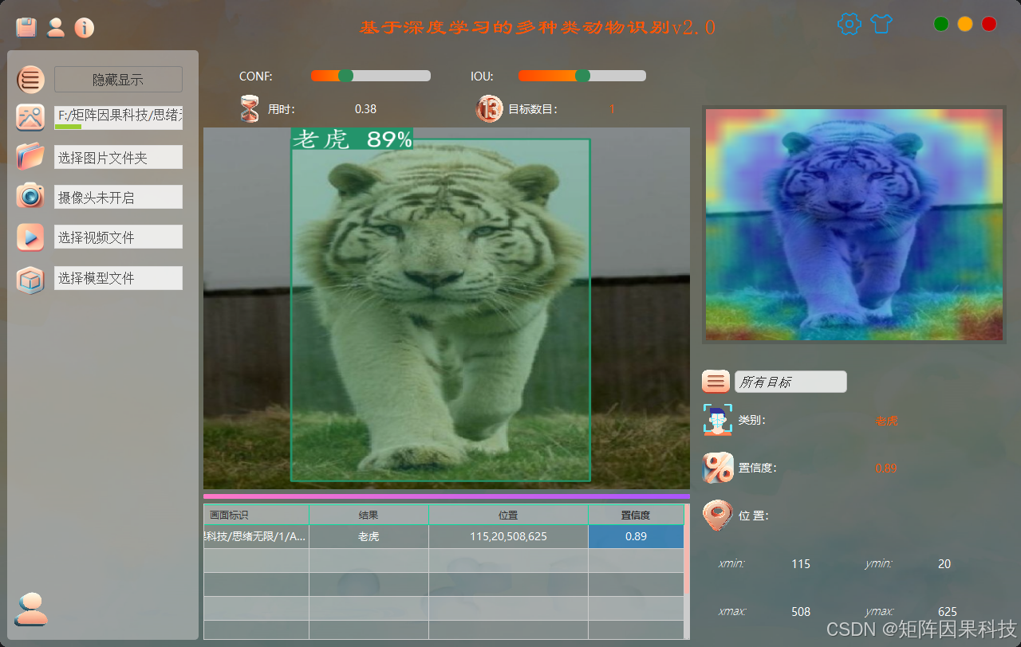
Task: Open the 所有目标 dropdown
Action: (790, 382)
